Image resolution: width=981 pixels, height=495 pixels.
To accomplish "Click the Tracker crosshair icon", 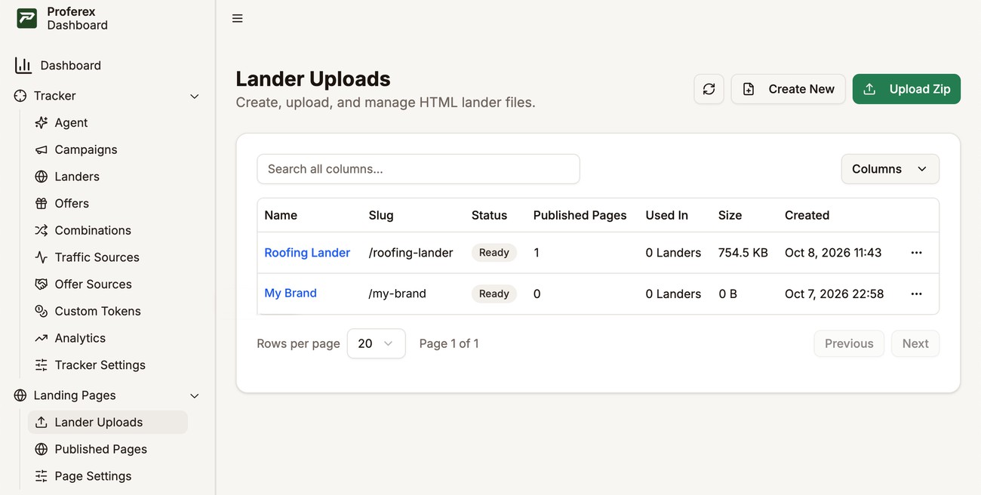I will (20, 96).
